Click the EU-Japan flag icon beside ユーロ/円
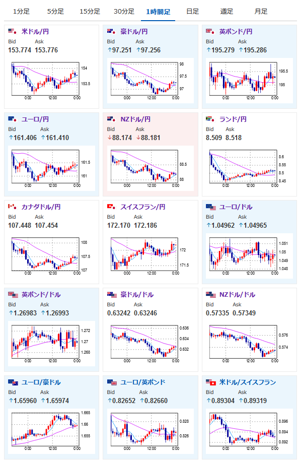The width and height of the screenshot is (299, 460). point(12,119)
